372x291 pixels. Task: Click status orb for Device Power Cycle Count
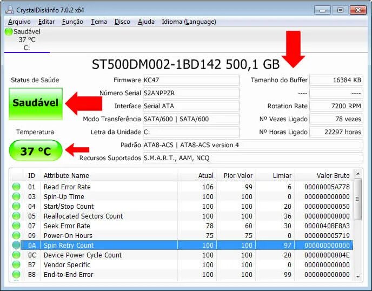click(16, 255)
